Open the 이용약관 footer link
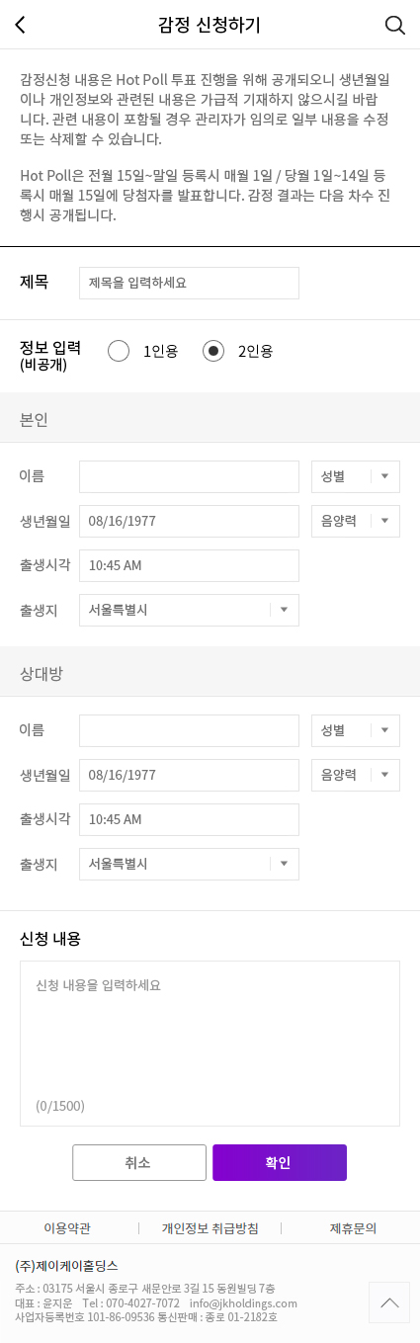Viewport: 420px width, 1343px height. click(x=67, y=1228)
